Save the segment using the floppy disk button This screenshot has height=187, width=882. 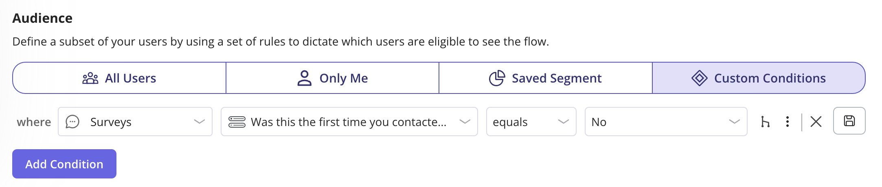pyautogui.click(x=849, y=121)
